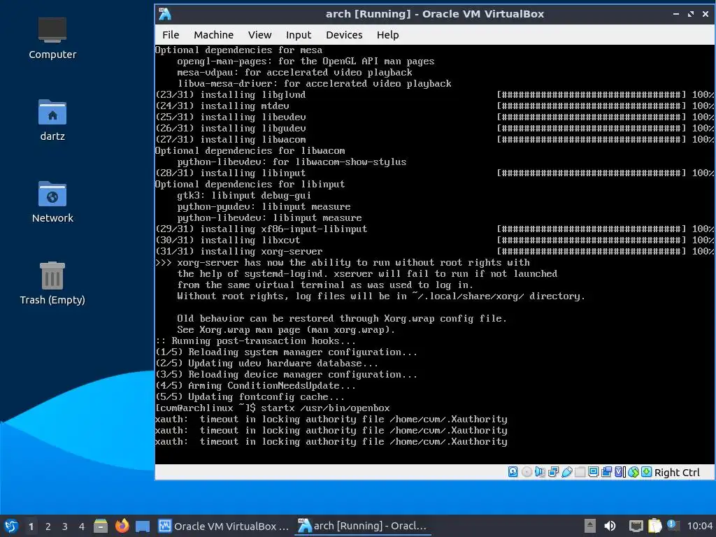Open the clipboard manager tray icon
The height and width of the screenshot is (537, 716).
point(654,526)
